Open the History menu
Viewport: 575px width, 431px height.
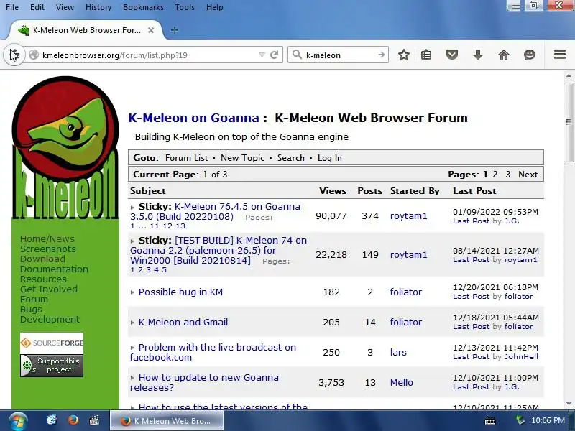coord(98,7)
